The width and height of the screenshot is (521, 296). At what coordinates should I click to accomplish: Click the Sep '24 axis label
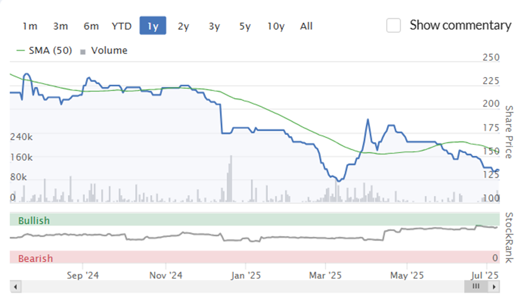(x=83, y=275)
